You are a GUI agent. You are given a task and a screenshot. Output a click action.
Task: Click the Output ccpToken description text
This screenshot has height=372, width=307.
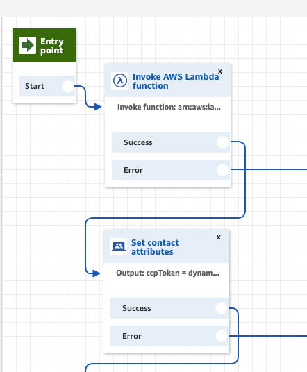pyautogui.click(x=167, y=273)
